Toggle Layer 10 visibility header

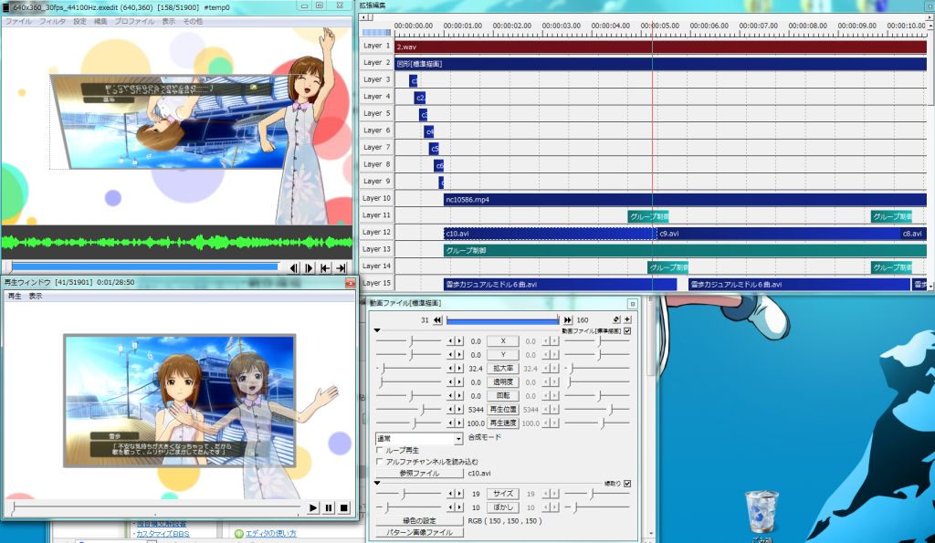click(x=376, y=198)
